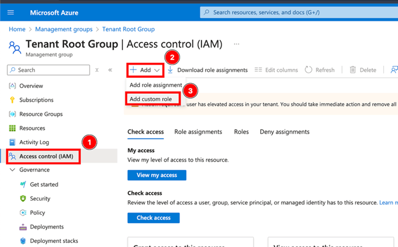Select the Resources grid icon
The image size is (398, 247).
(x=12, y=128)
